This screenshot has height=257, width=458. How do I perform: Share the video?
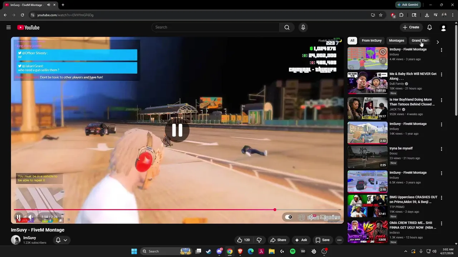coord(278,240)
